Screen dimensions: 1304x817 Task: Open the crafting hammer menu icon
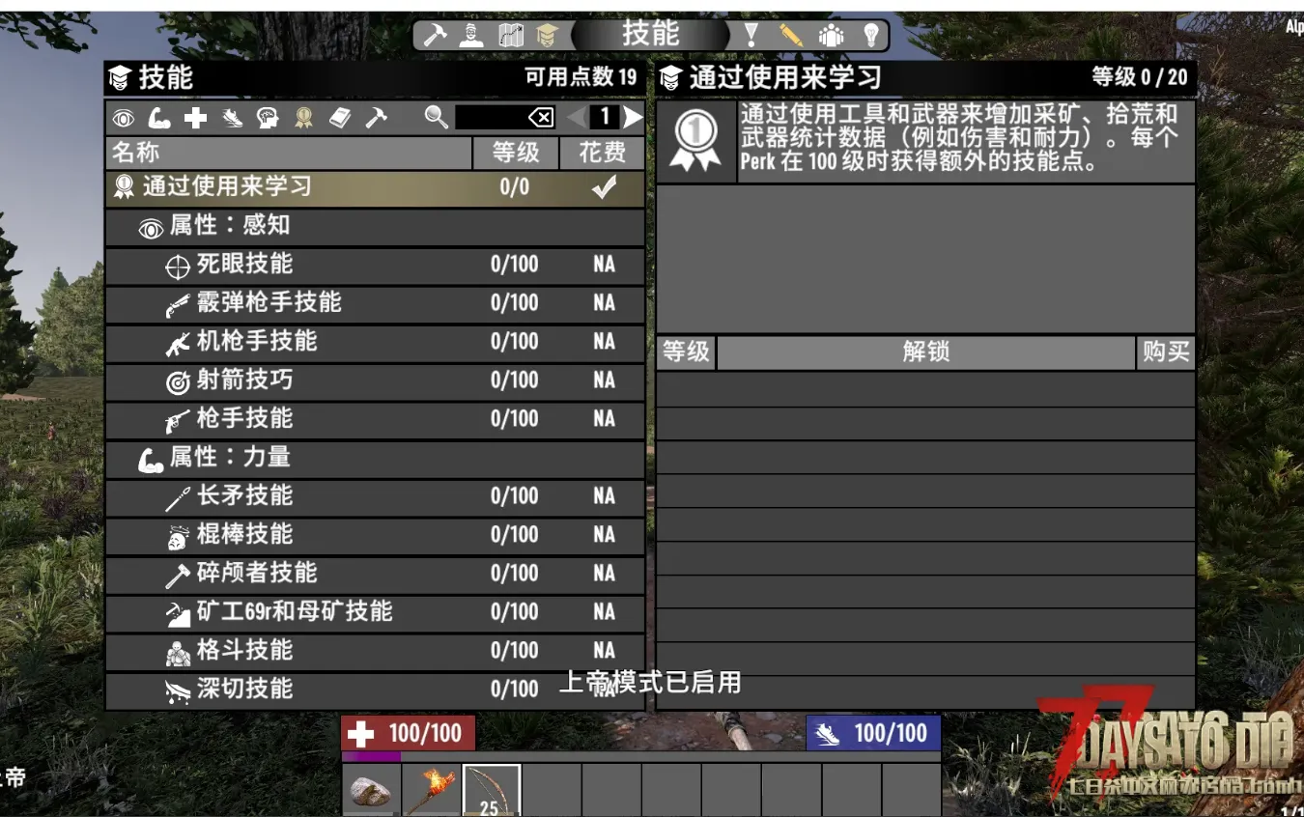[x=435, y=36]
